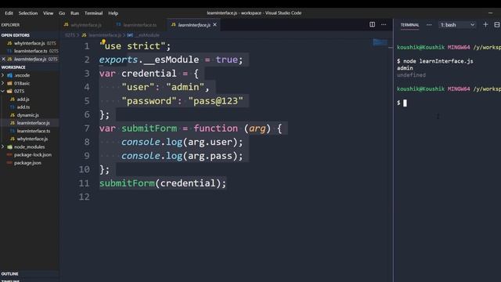The height and width of the screenshot is (282, 501).
Task: Open the View menu
Action: point(48,13)
